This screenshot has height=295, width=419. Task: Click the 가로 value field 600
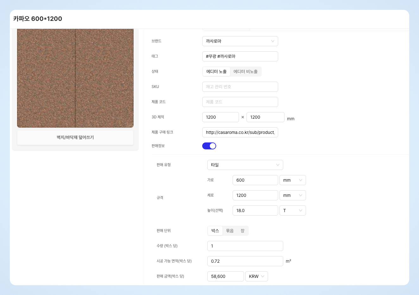pyautogui.click(x=255, y=180)
